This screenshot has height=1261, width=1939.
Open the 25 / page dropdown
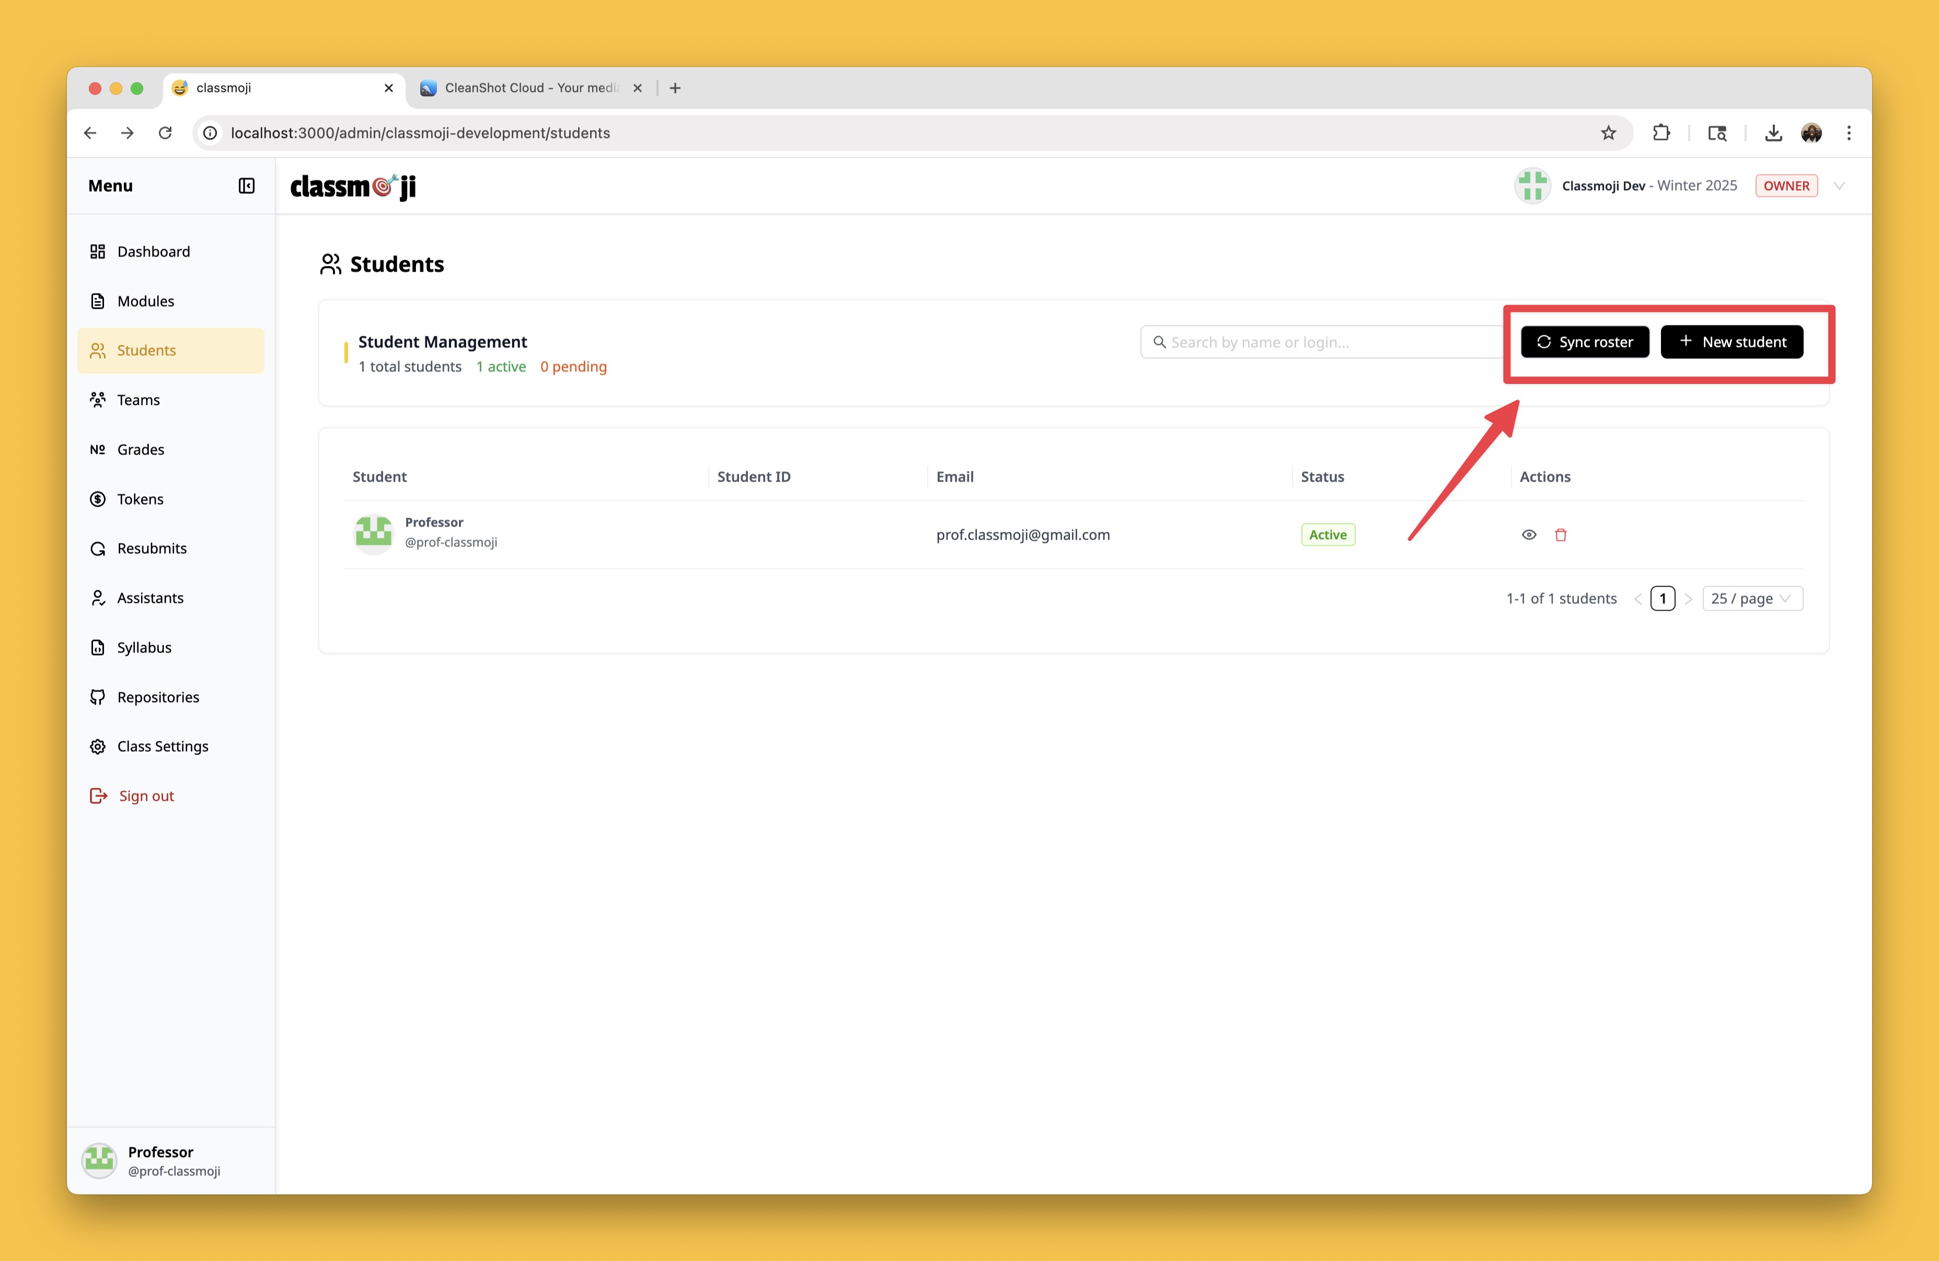click(1752, 598)
